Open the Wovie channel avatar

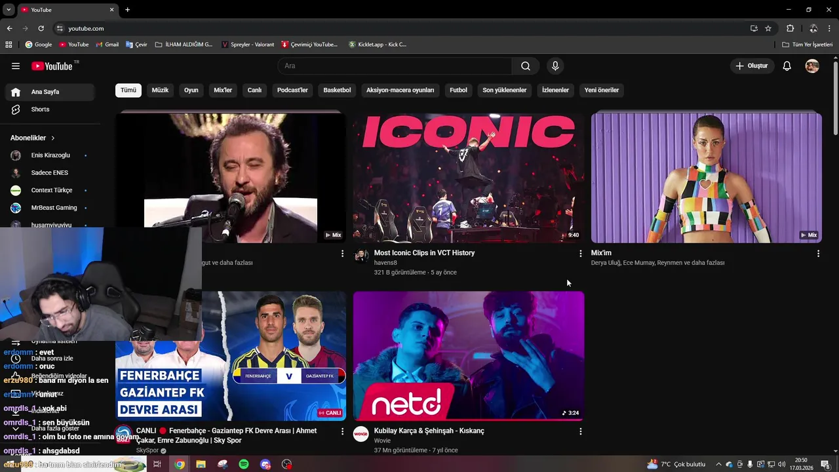pyautogui.click(x=361, y=434)
